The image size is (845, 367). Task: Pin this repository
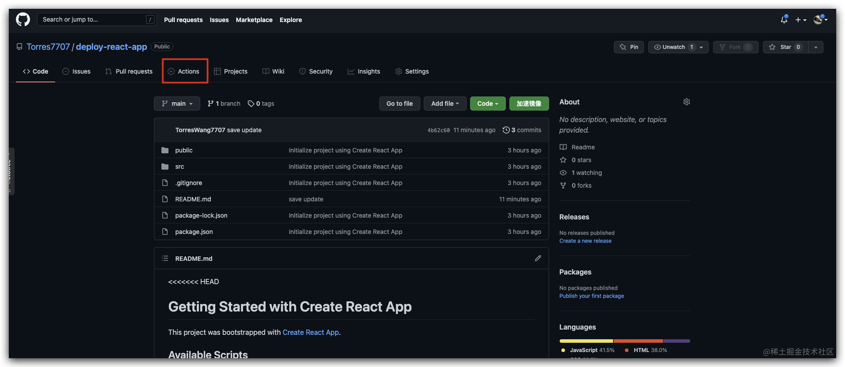(x=628, y=47)
